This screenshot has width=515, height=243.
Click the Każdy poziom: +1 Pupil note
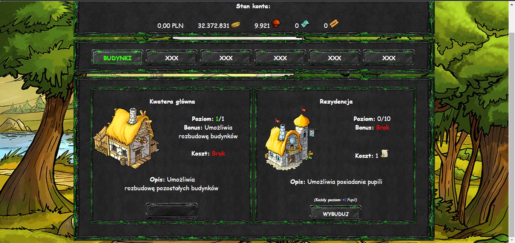335,200
